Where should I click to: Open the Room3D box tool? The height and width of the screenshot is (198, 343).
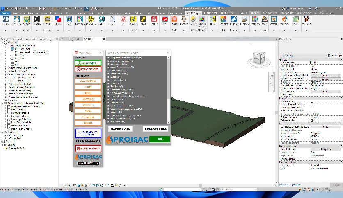pos(244,20)
